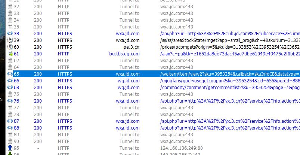This screenshot has height=155, width=300.
Task: Select session number 39
Action: point(16,40)
